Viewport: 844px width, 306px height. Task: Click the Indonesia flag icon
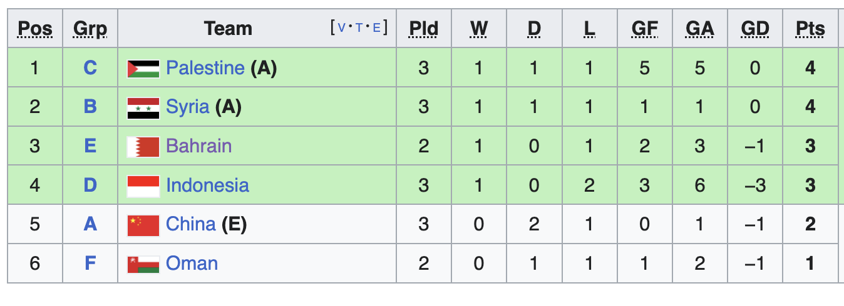point(143,186)
